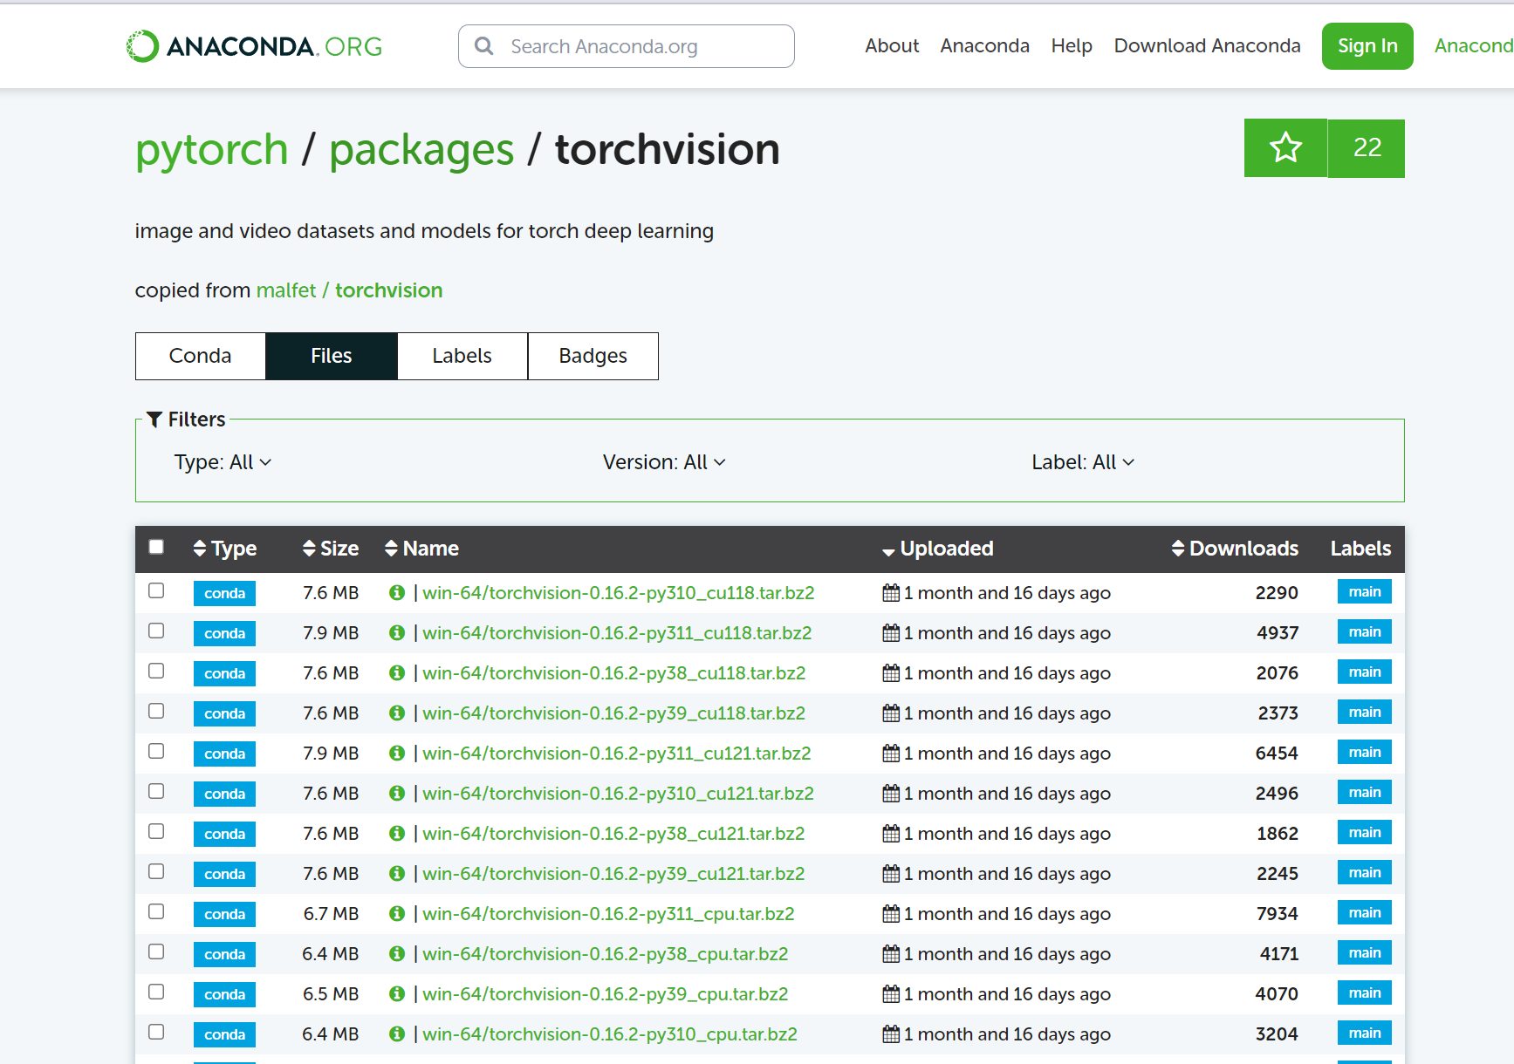This screenshot has height=1064, width=1514.
Task: Open info for py310_cu121 file
Action: (x=397, y=794)
